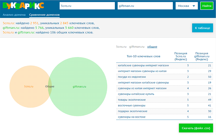Click giftman.ru position 16 for сувениры на востоке

(210, 117)
